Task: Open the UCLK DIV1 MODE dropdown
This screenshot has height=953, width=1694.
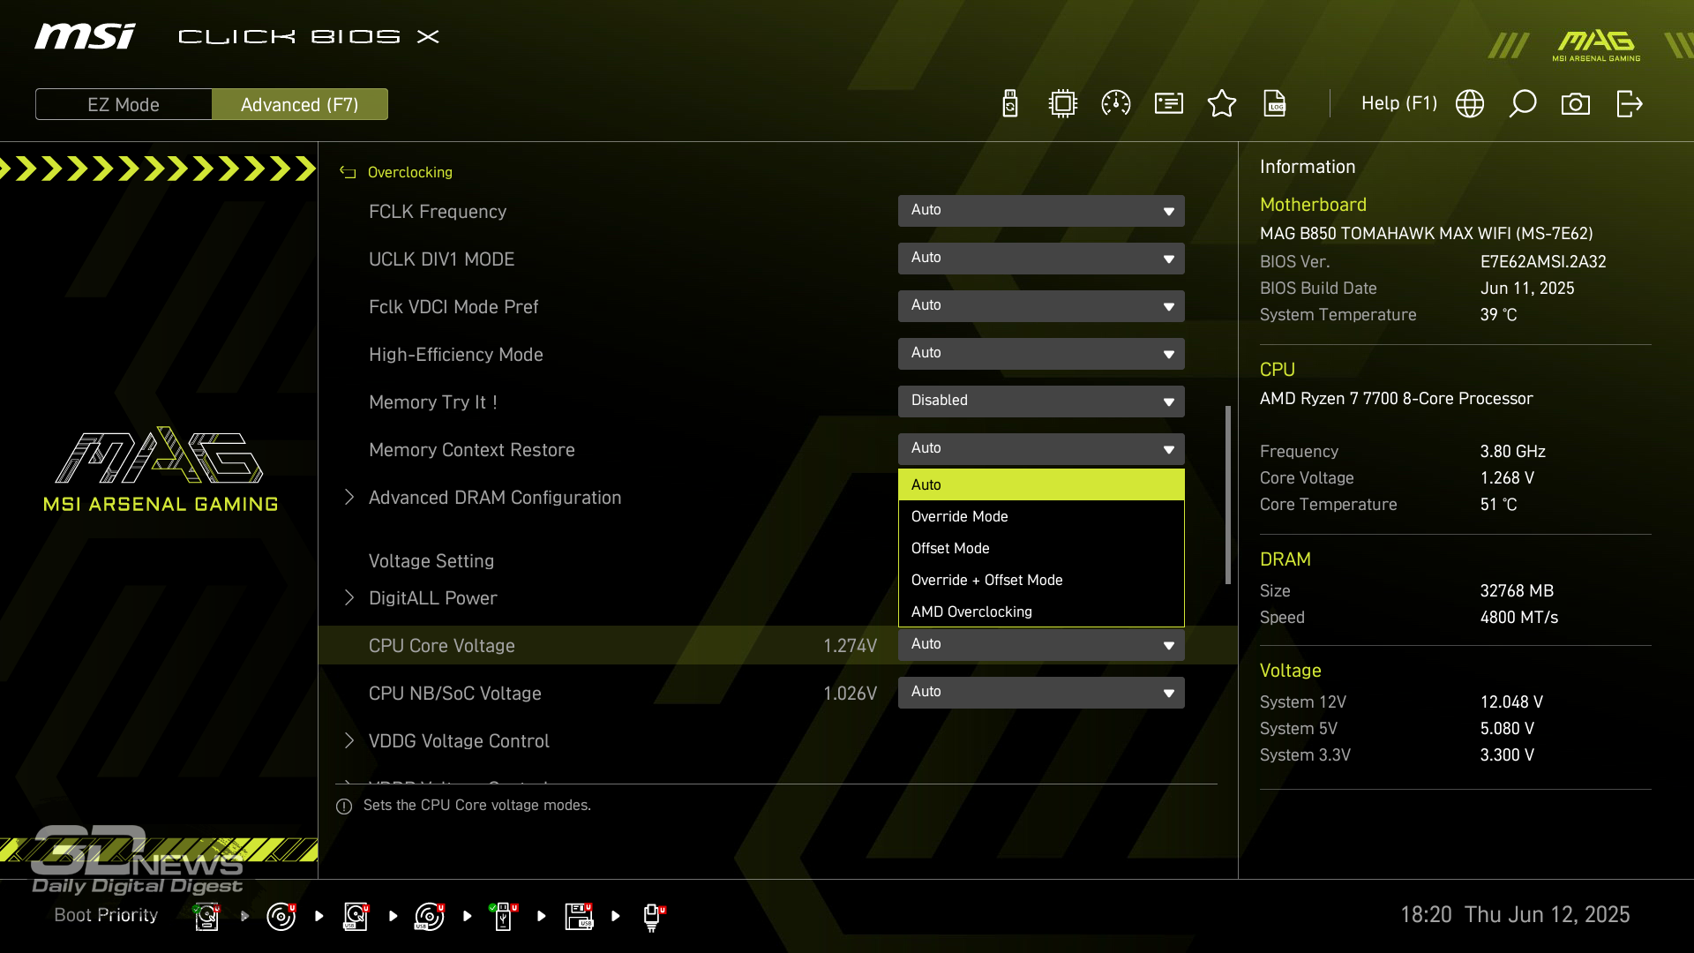Action: 1041,259
